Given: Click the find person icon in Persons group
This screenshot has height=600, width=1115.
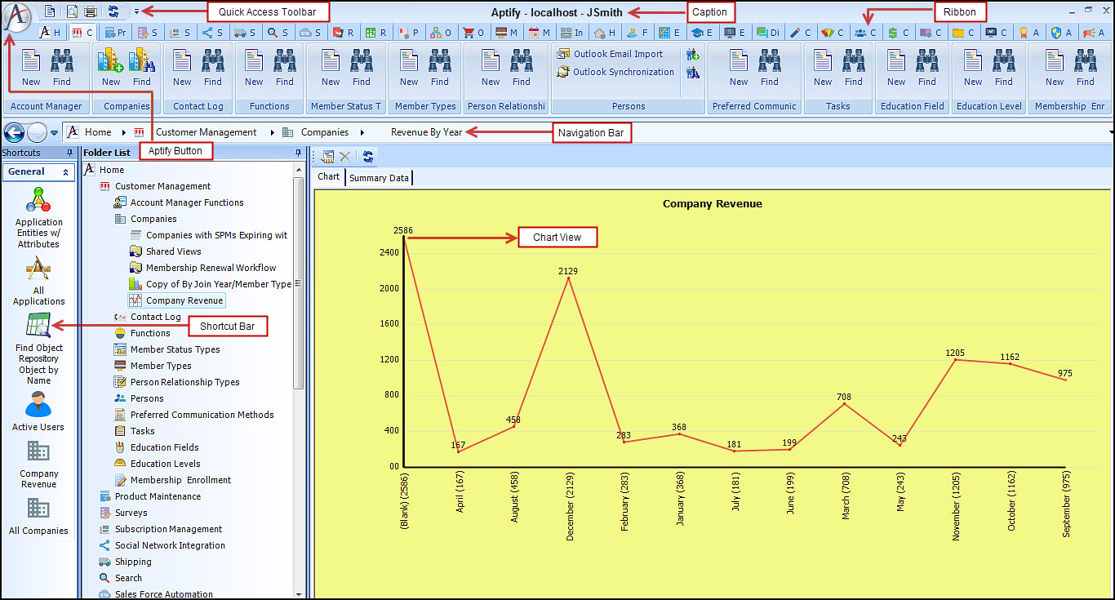Looking at the screenshot, I should 693,73.
